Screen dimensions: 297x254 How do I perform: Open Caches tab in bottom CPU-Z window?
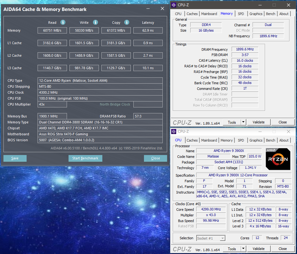click(x=192, y=140)
